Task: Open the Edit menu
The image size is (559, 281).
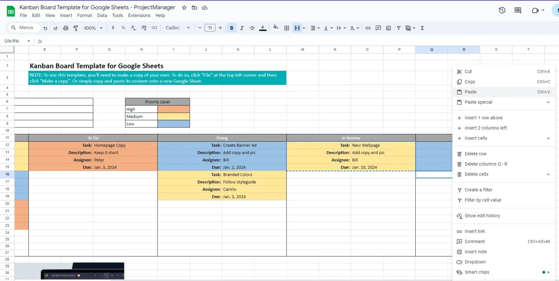Action: click(x=36, y=15)
